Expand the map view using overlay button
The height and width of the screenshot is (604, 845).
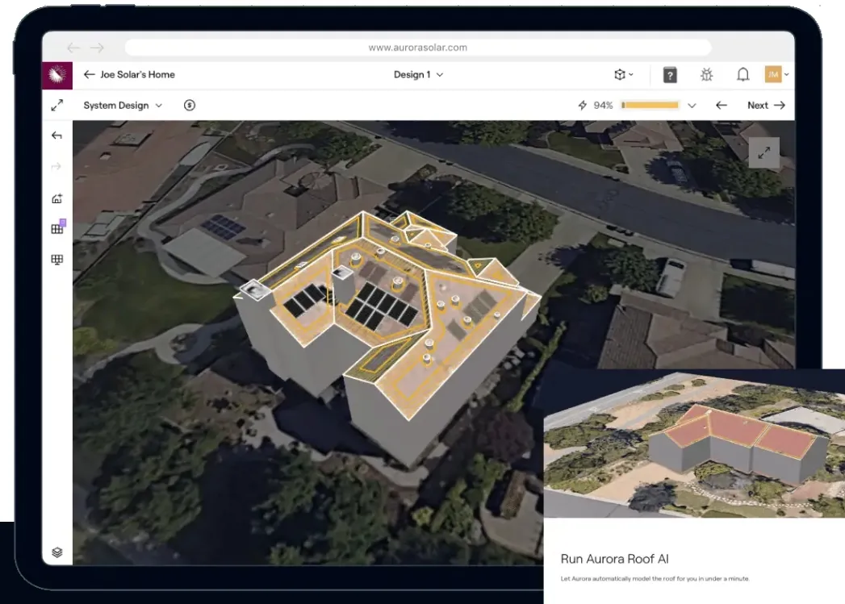[763, 152]
